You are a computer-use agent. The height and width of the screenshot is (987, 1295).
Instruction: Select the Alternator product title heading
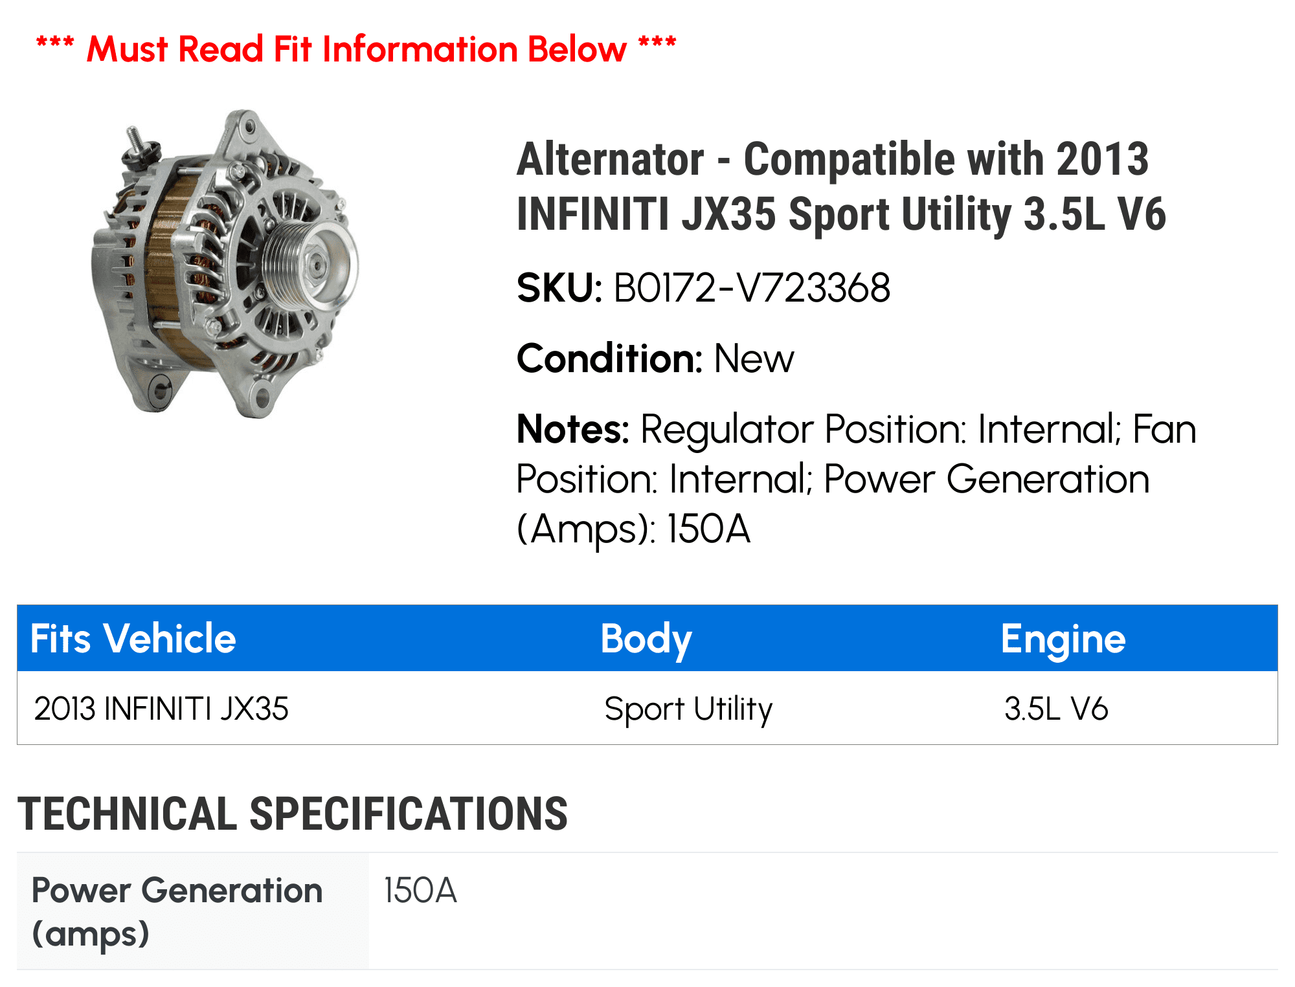840,186
